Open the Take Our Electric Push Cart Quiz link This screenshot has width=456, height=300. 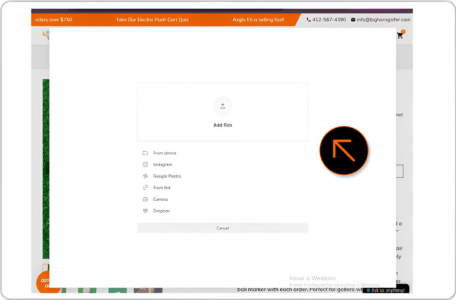pyautogui.click(x=152, y=20)
